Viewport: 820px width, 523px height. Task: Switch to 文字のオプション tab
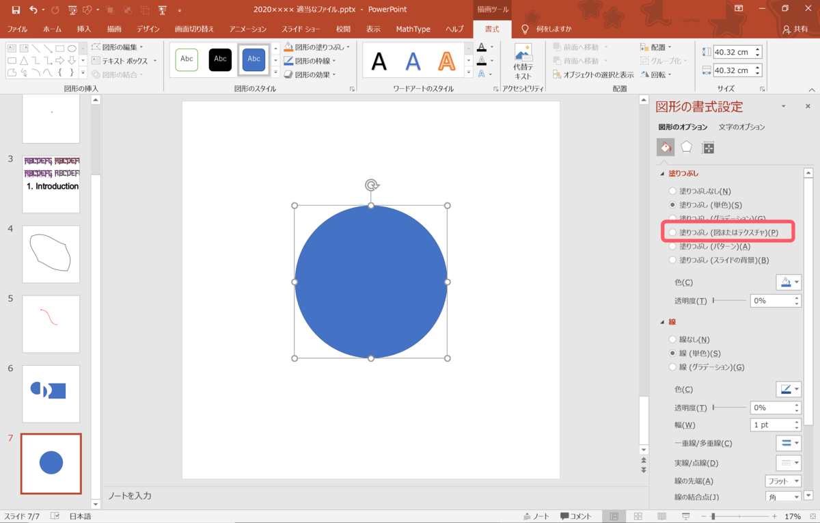tap(742, 127)
